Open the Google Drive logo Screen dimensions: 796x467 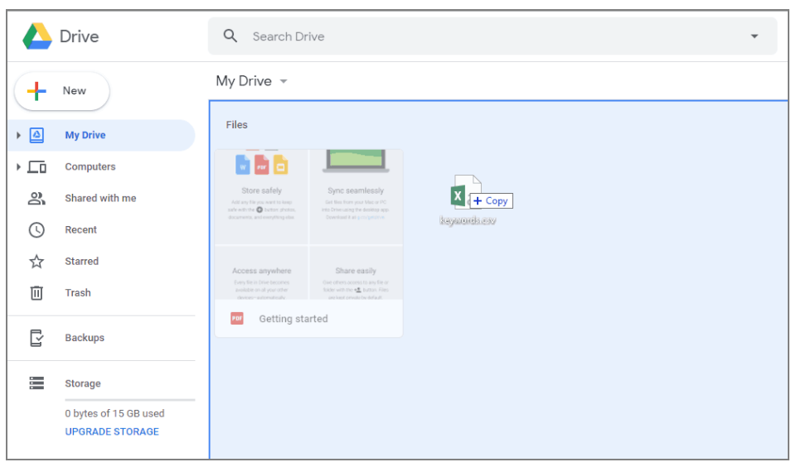tap(37, 36)
